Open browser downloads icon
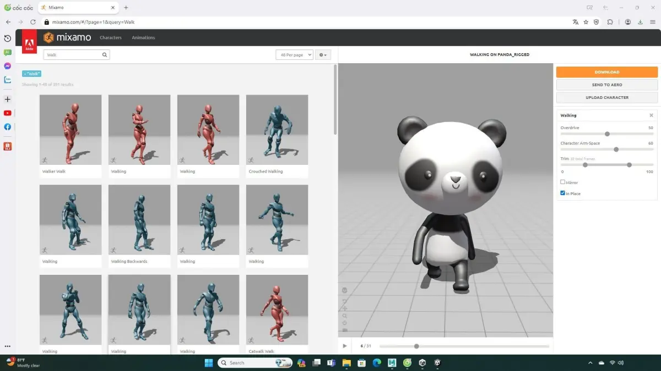Image resolution: width=661 pixels, height=371 pixels. point(640,22)
